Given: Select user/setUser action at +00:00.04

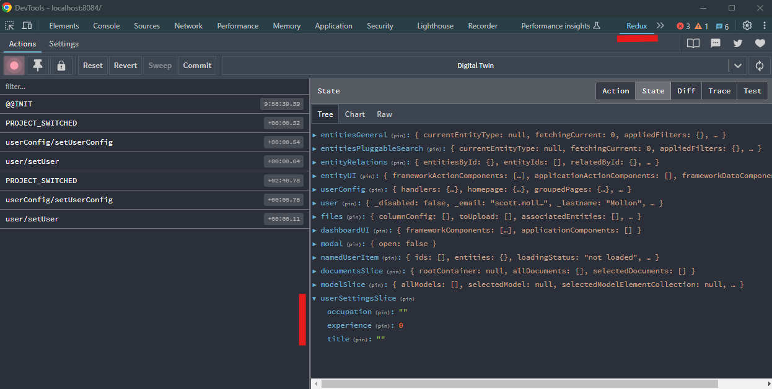Looking at the screenshot, I should (x=154, y=161).
